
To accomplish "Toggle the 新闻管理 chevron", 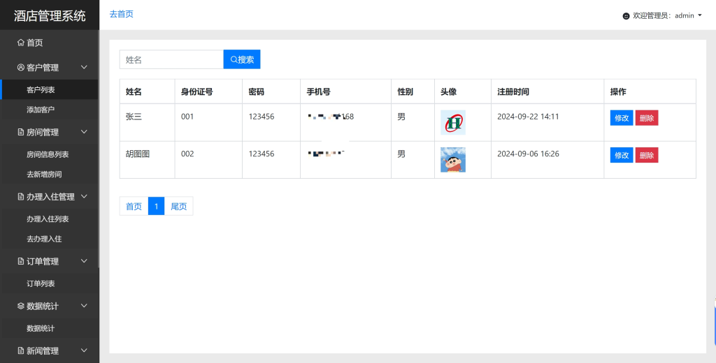I will click(84, 350).
